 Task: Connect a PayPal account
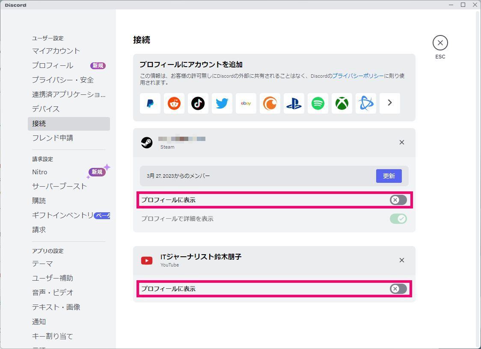pyautogui.click(x=150, y=103)
